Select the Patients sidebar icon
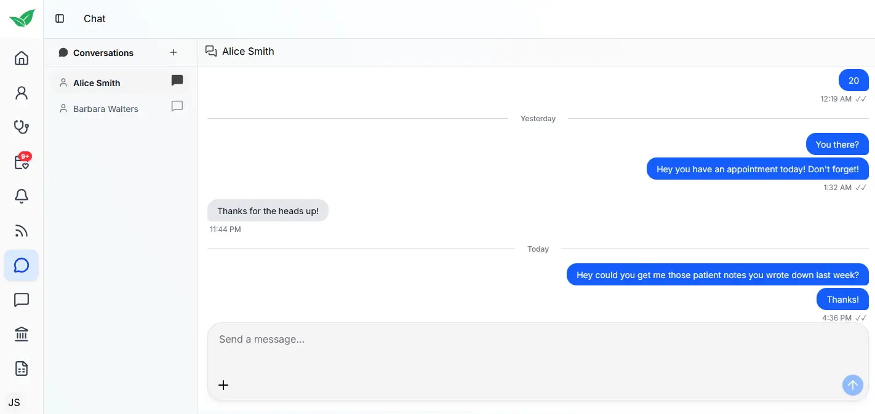Screen dimensions: 875x414 tap(21, 92)
